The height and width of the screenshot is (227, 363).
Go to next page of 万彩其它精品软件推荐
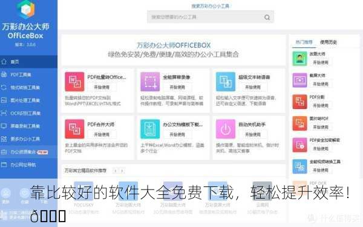(122, 171)
